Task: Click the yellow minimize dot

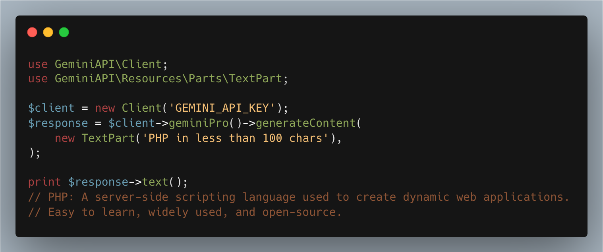Action: coord(48,32)
